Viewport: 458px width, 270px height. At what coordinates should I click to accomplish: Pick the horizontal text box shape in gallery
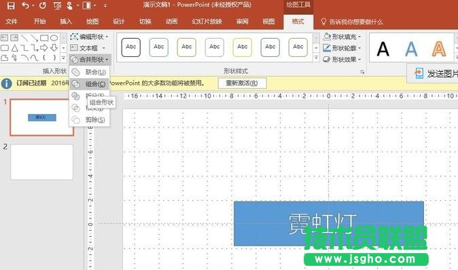pyautogui.click(x=4, y=38)
